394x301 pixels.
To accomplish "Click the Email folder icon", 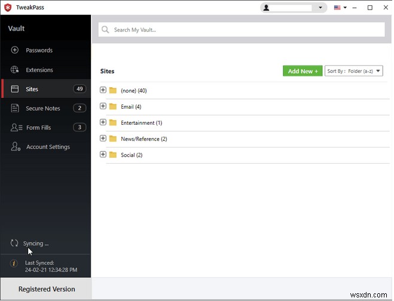I will 113,106.
